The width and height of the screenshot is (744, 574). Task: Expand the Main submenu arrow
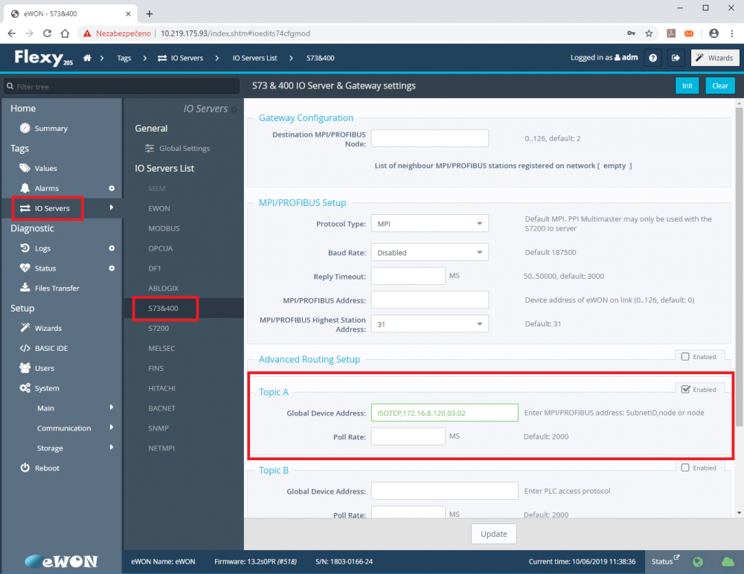tap(112, 407)
